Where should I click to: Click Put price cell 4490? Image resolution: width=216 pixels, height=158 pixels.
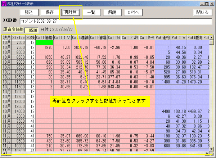coord(163,112)
